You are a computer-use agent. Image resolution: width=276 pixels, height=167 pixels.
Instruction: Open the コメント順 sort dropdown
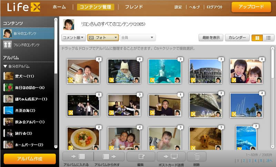coord(73,38)
